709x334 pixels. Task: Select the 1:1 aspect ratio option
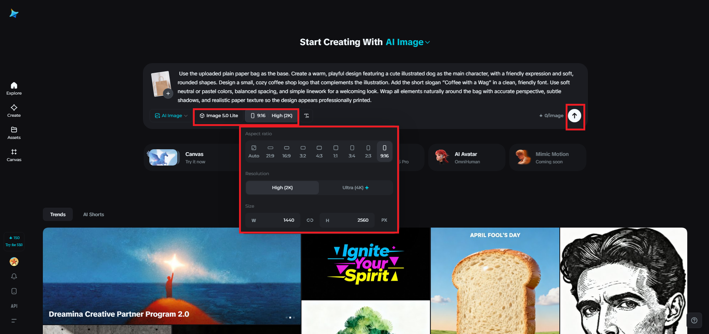[335, 151]
